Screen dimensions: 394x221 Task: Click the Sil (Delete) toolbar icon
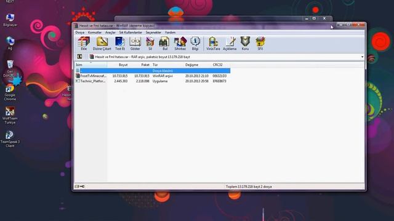coord(150,44)
